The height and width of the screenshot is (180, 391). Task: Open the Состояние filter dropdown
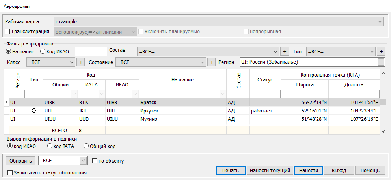click(203, 62)
